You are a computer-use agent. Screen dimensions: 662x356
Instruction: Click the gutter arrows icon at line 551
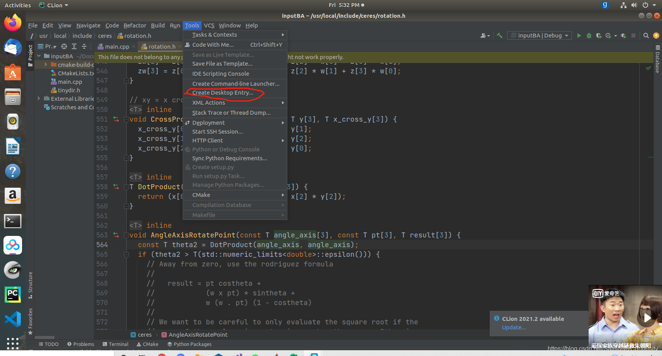pos(116,119)
